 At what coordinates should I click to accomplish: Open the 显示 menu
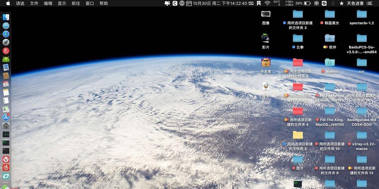pyautogui.click(x=62, y=3)
